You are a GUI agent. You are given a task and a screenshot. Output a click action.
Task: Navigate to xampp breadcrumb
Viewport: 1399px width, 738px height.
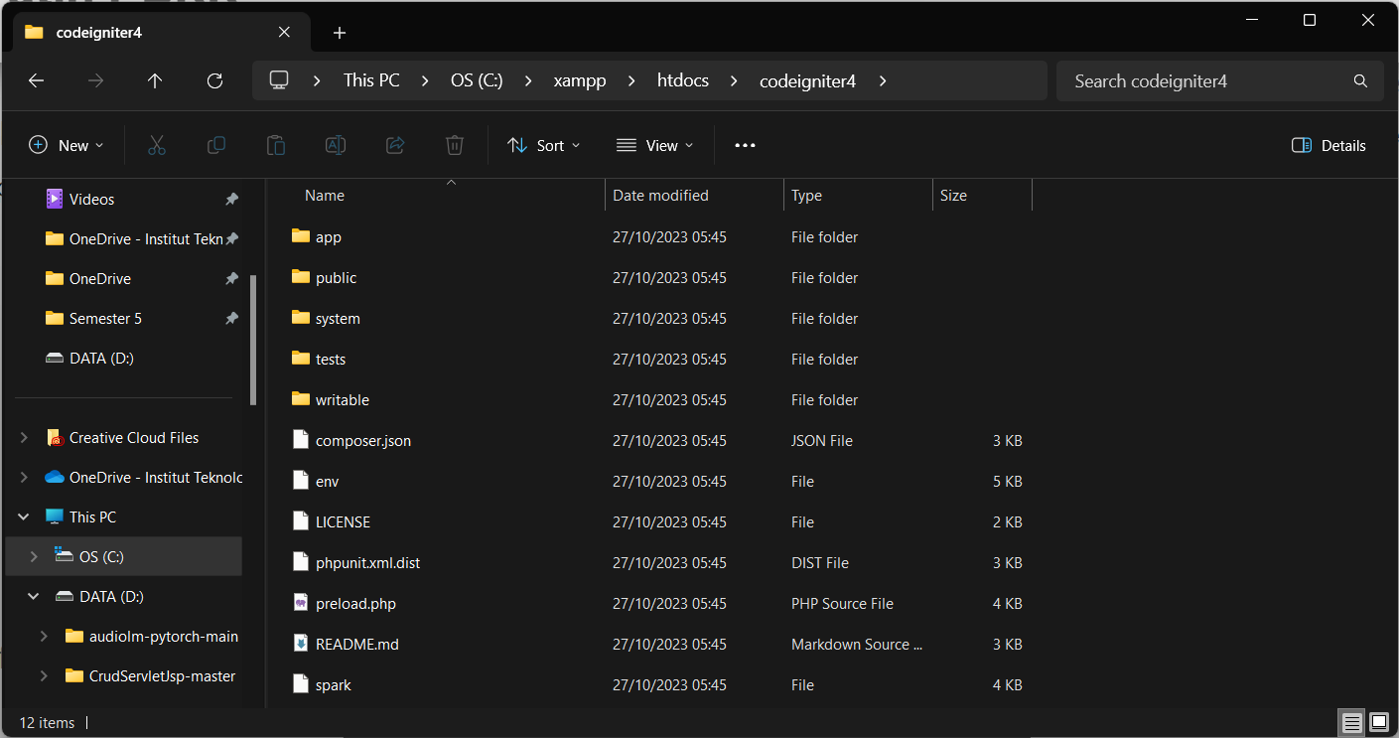coord(580,80)
